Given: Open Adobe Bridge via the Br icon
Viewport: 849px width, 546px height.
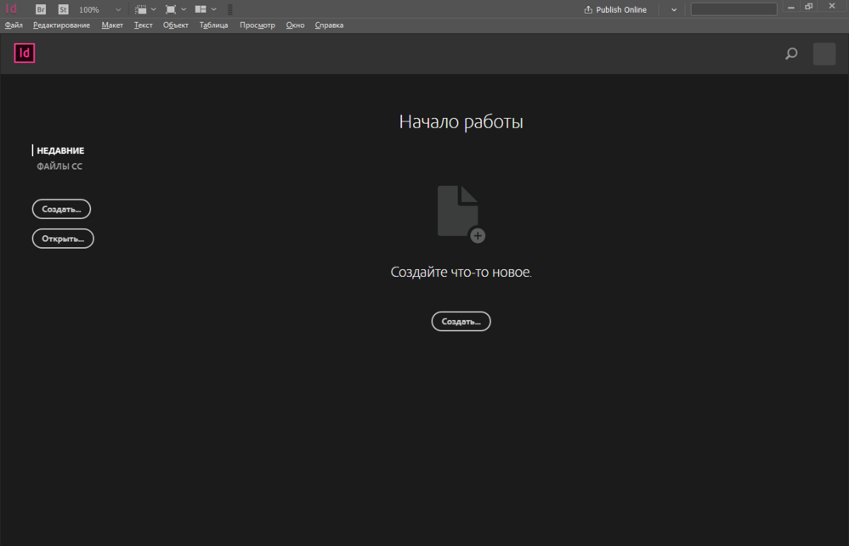Looking at the screenshot, I should [41, 9].
